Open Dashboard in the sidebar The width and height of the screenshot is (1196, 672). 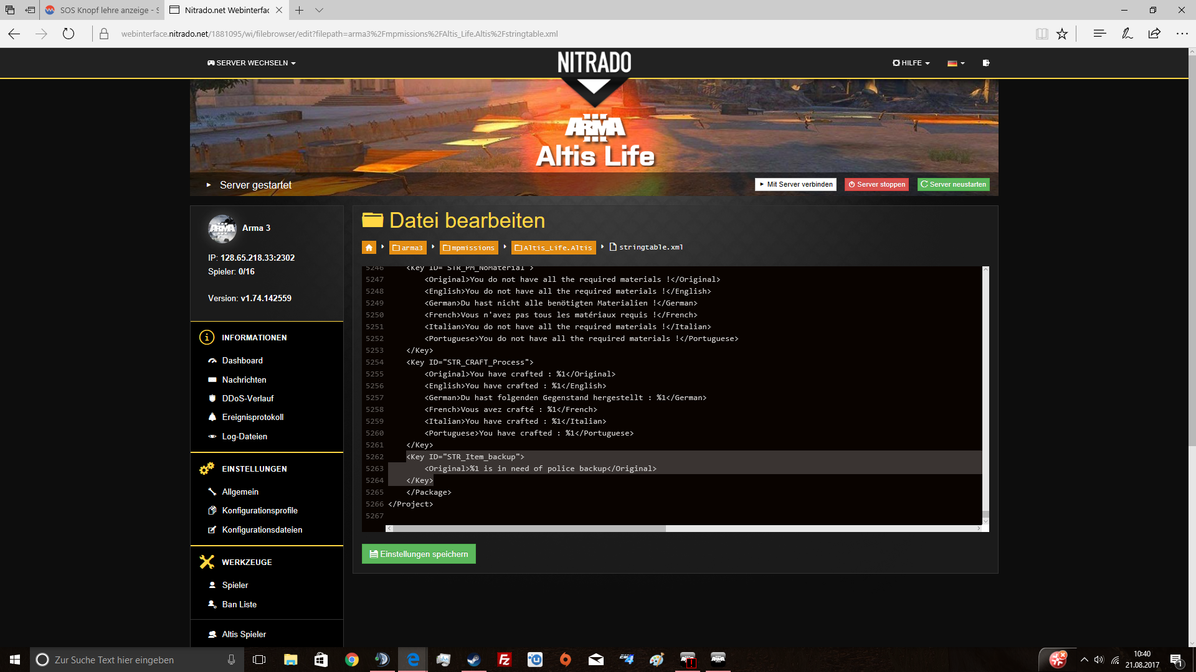point(242,360)
